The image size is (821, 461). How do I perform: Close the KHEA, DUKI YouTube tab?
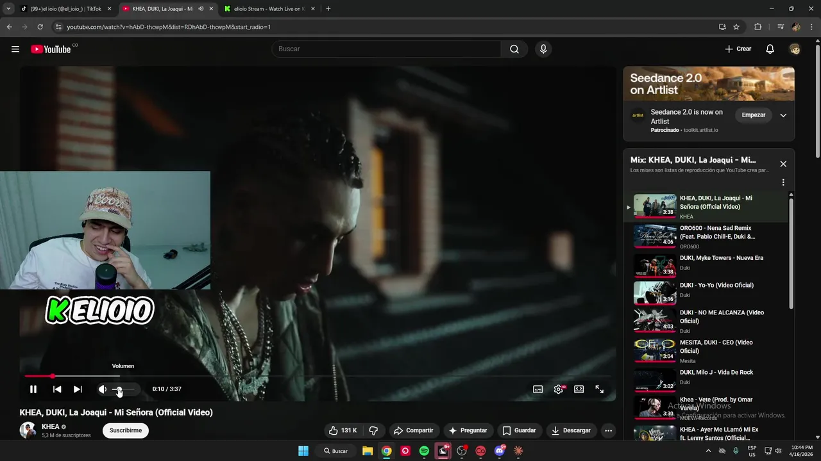tap(211, 9)
